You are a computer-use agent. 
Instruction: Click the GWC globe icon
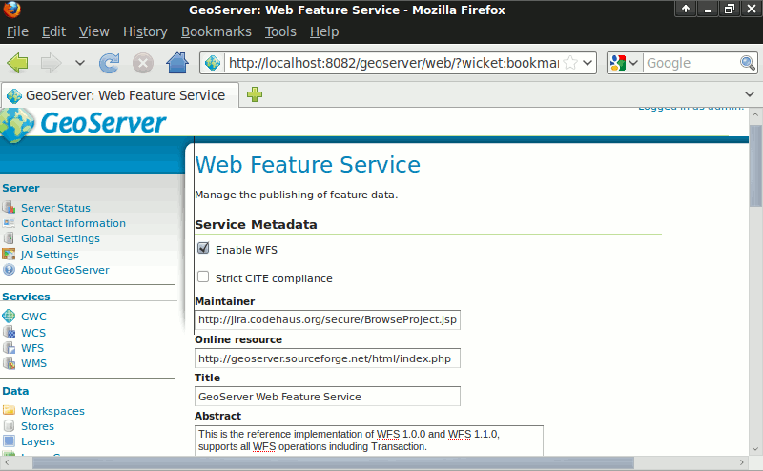(9, 317)
